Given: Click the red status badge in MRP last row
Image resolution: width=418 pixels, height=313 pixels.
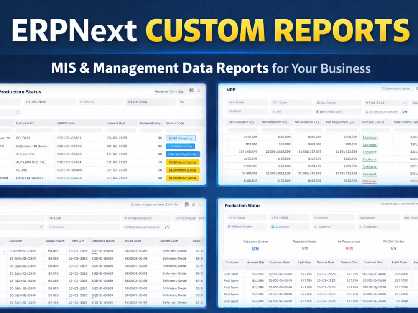Looking at the screenshot, I should coord(370,181).
